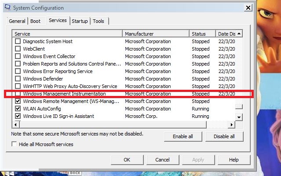Open the Tools tab
The height and width of the screenshot is (176, 281).
click(99, 21)
